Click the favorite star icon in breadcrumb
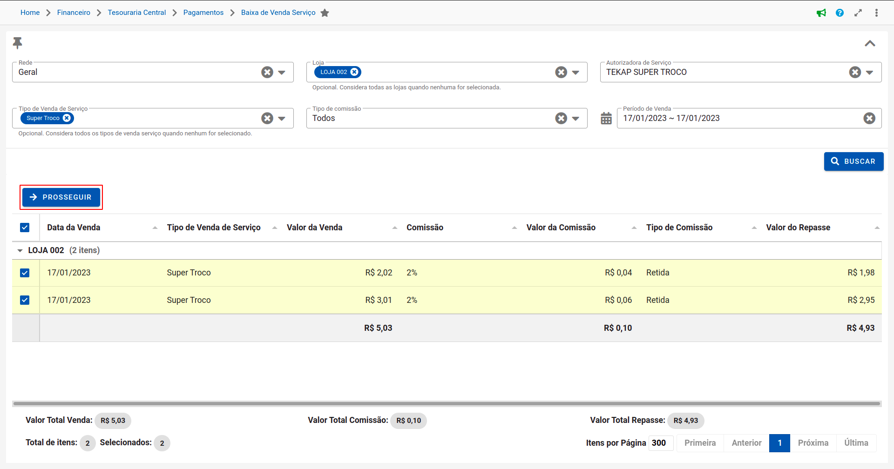Image resolution: width=894 pixels, height=469 pixels. point(325,13)
